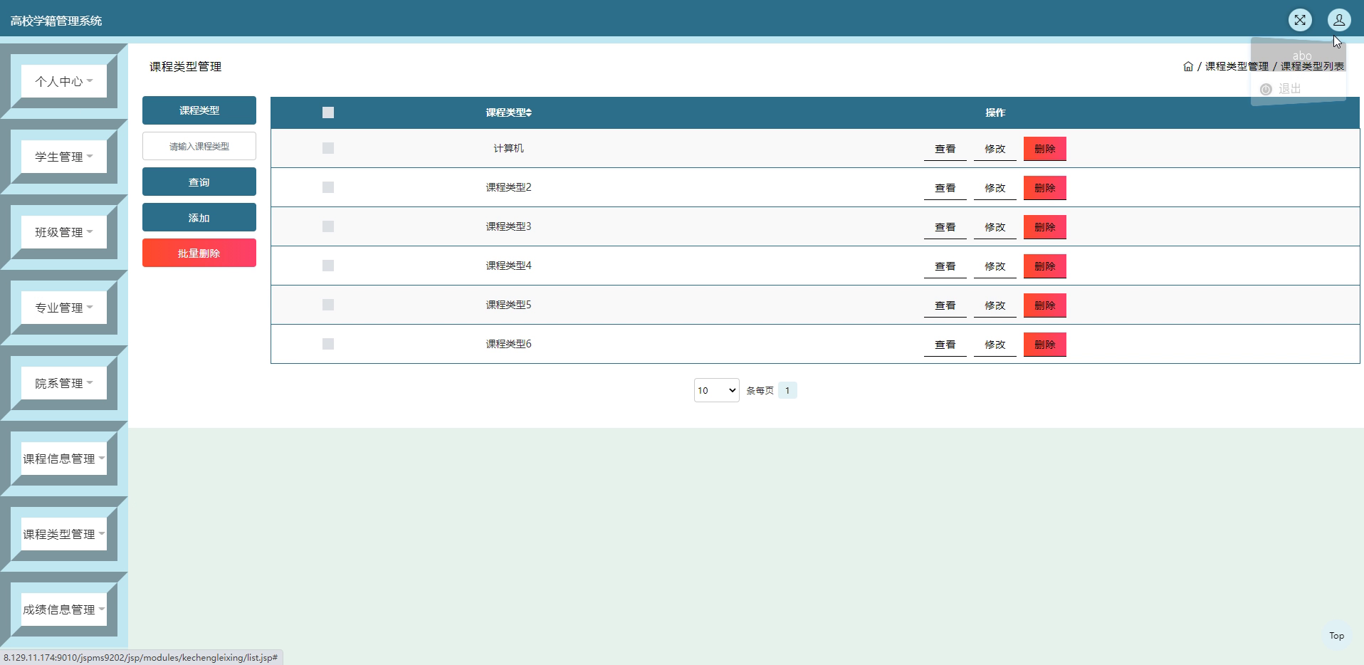Expand the 班级管理 sidebar menu

point(64,232)
